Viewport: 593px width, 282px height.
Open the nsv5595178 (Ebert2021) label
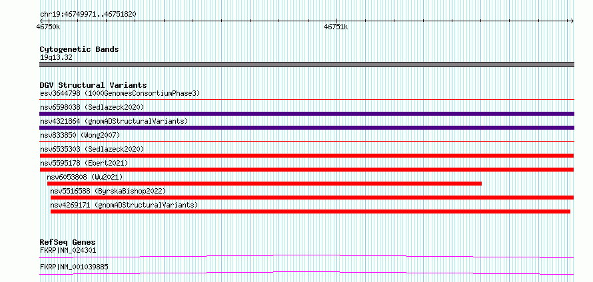84,163
